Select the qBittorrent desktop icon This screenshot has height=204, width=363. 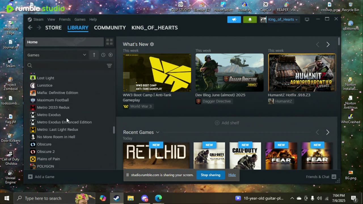coord(351,25)
